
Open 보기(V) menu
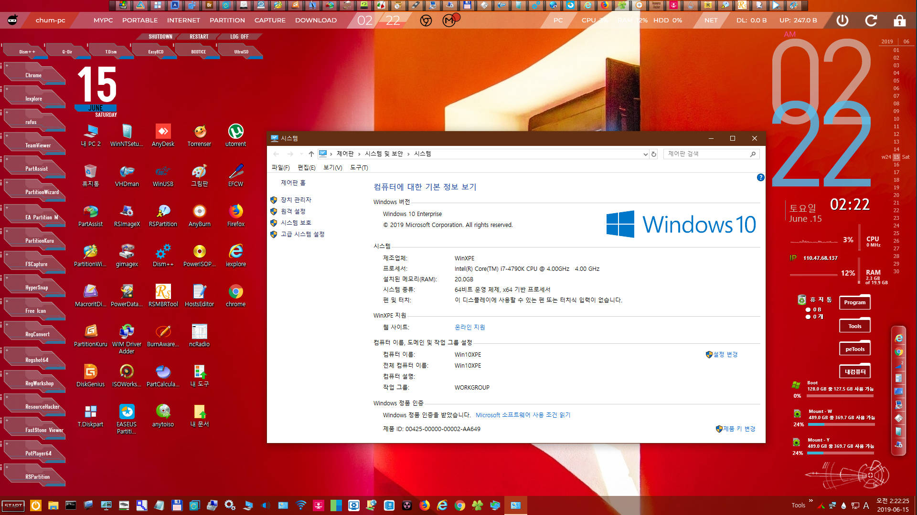333,167
